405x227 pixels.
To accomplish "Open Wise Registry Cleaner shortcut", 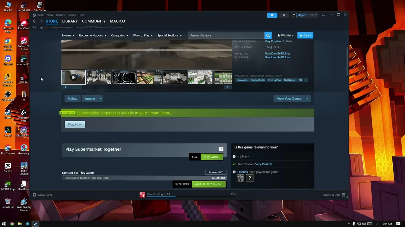I will [x=24, y=205].
